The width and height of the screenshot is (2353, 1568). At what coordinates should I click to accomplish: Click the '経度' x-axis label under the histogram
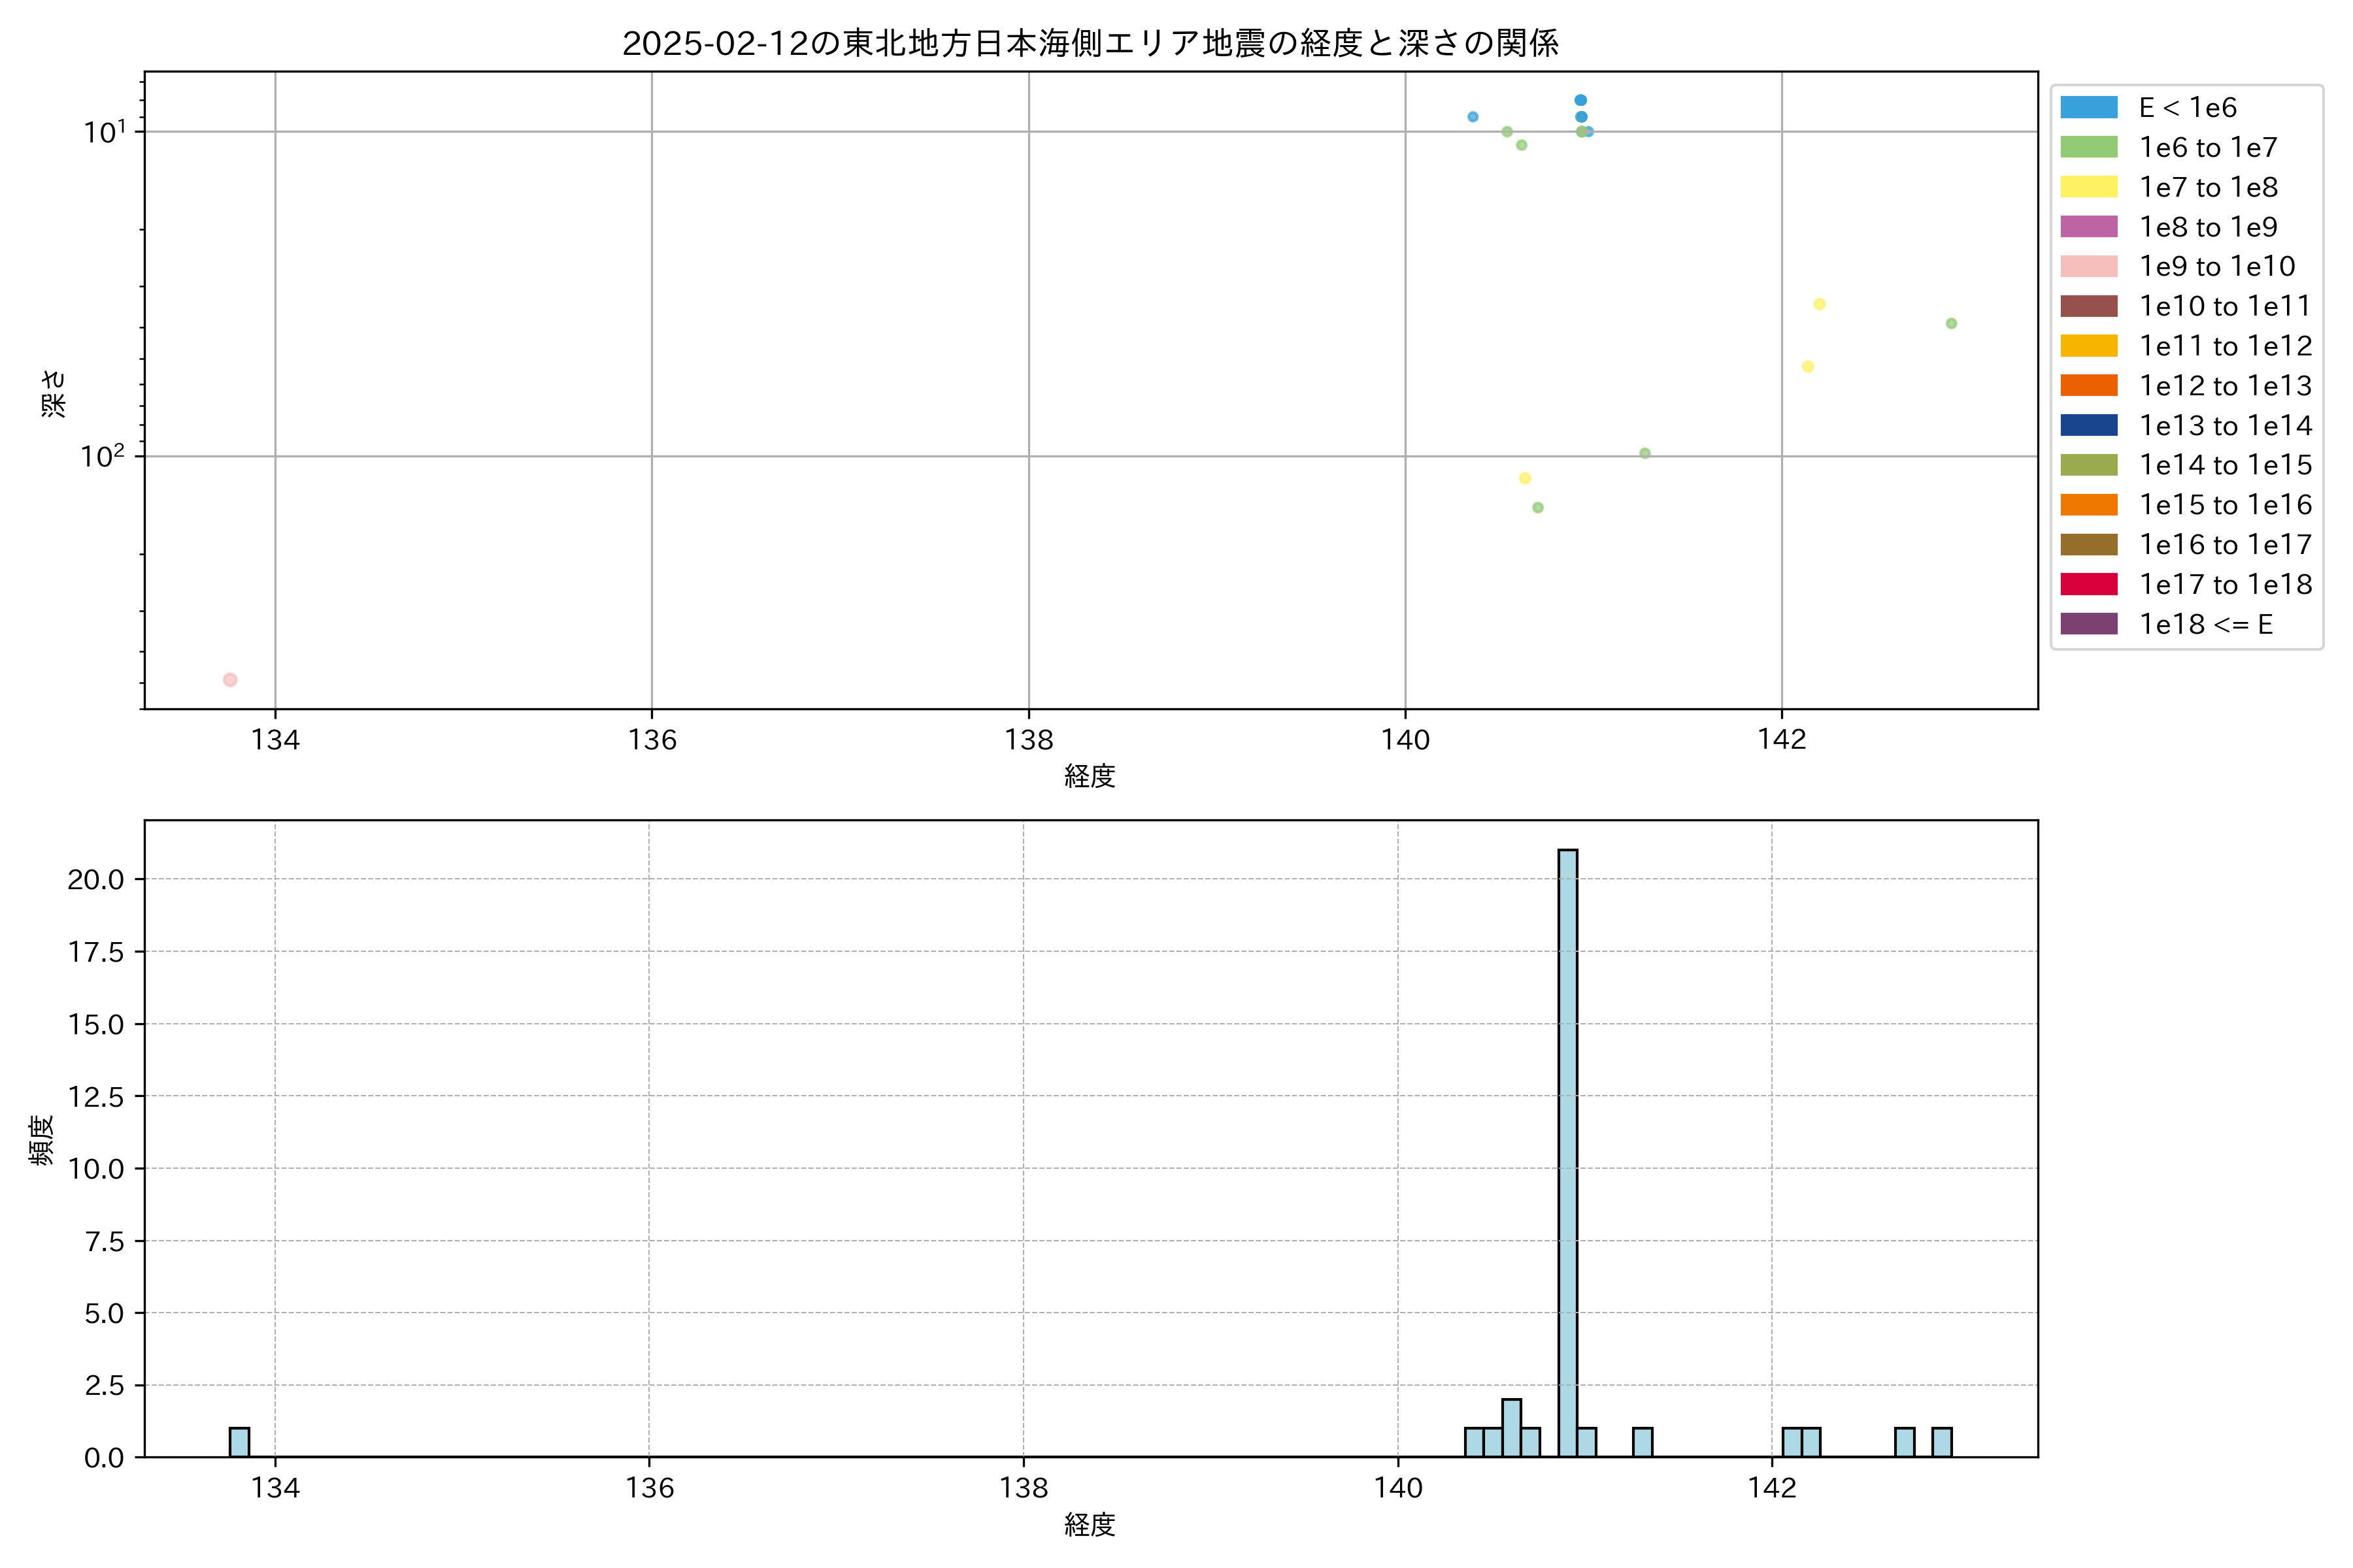click(1090, 1525)
